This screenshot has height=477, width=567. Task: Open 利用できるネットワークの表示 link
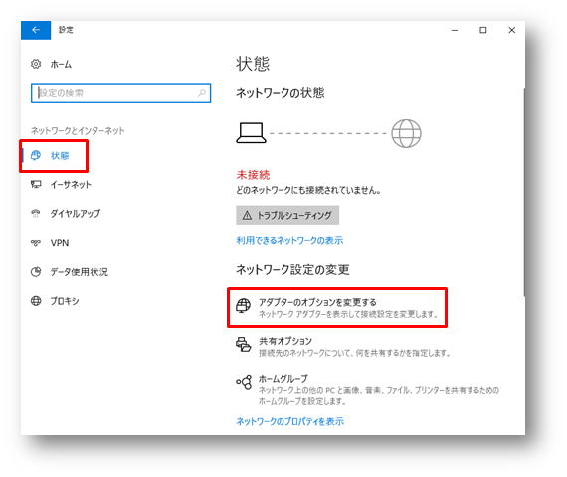coord(289,240)
